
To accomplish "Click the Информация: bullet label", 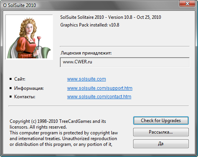I will coord(29,88).
